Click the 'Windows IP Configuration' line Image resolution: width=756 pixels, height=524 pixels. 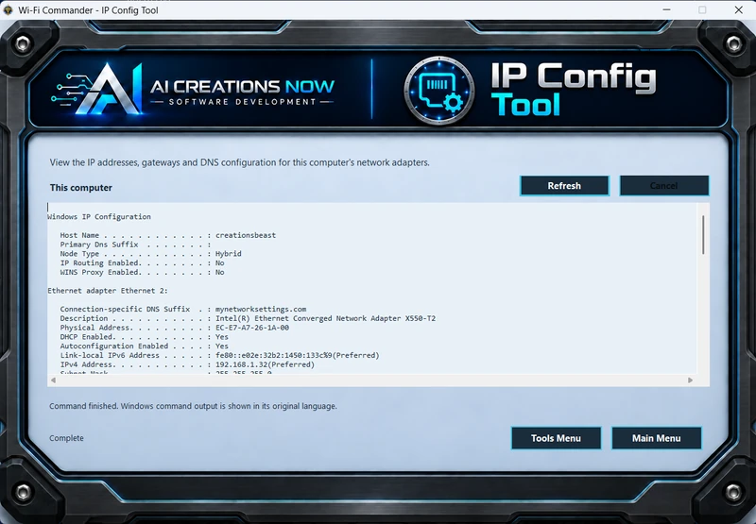pyautogui.click(x=99, y=217)
